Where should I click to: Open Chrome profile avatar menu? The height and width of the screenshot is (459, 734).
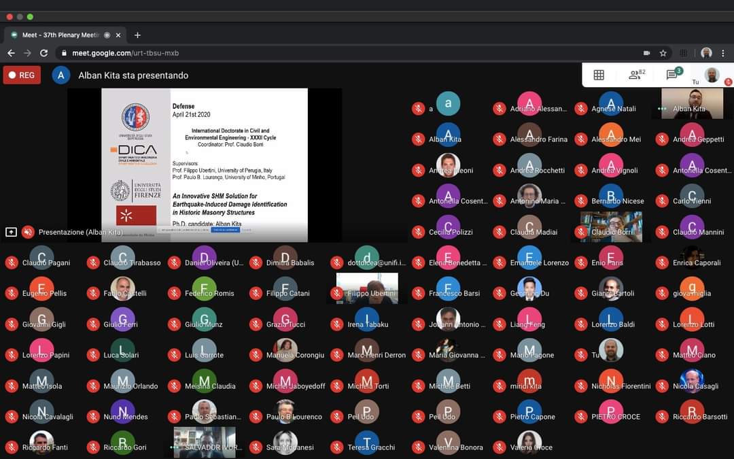coord(707,53)
